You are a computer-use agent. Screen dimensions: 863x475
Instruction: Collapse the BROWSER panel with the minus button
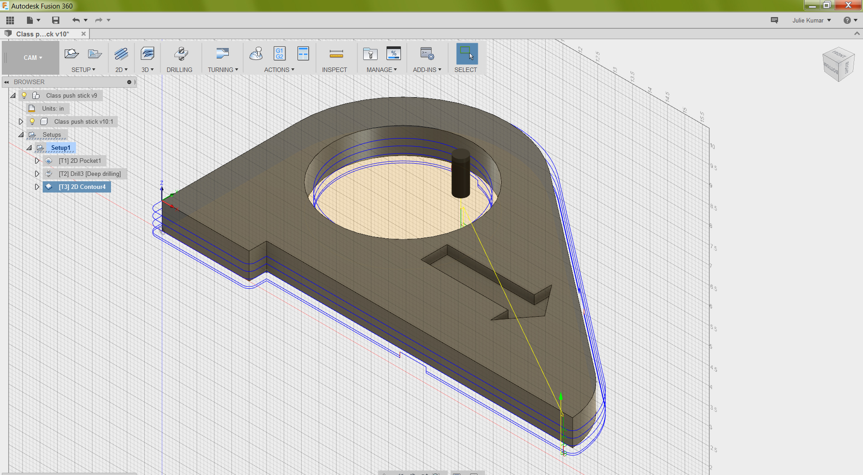click(129, 82)
